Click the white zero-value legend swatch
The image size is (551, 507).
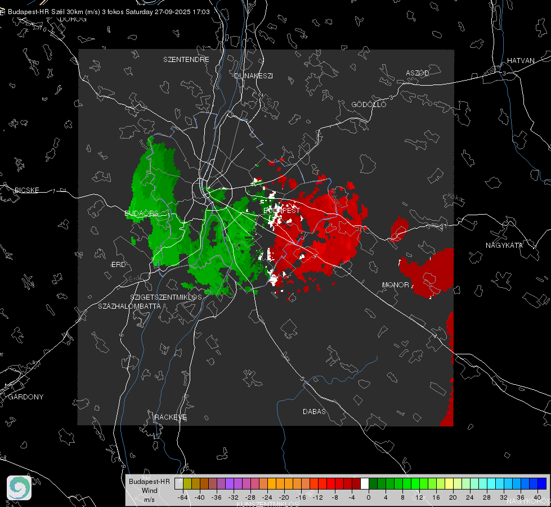click(365, 484)
